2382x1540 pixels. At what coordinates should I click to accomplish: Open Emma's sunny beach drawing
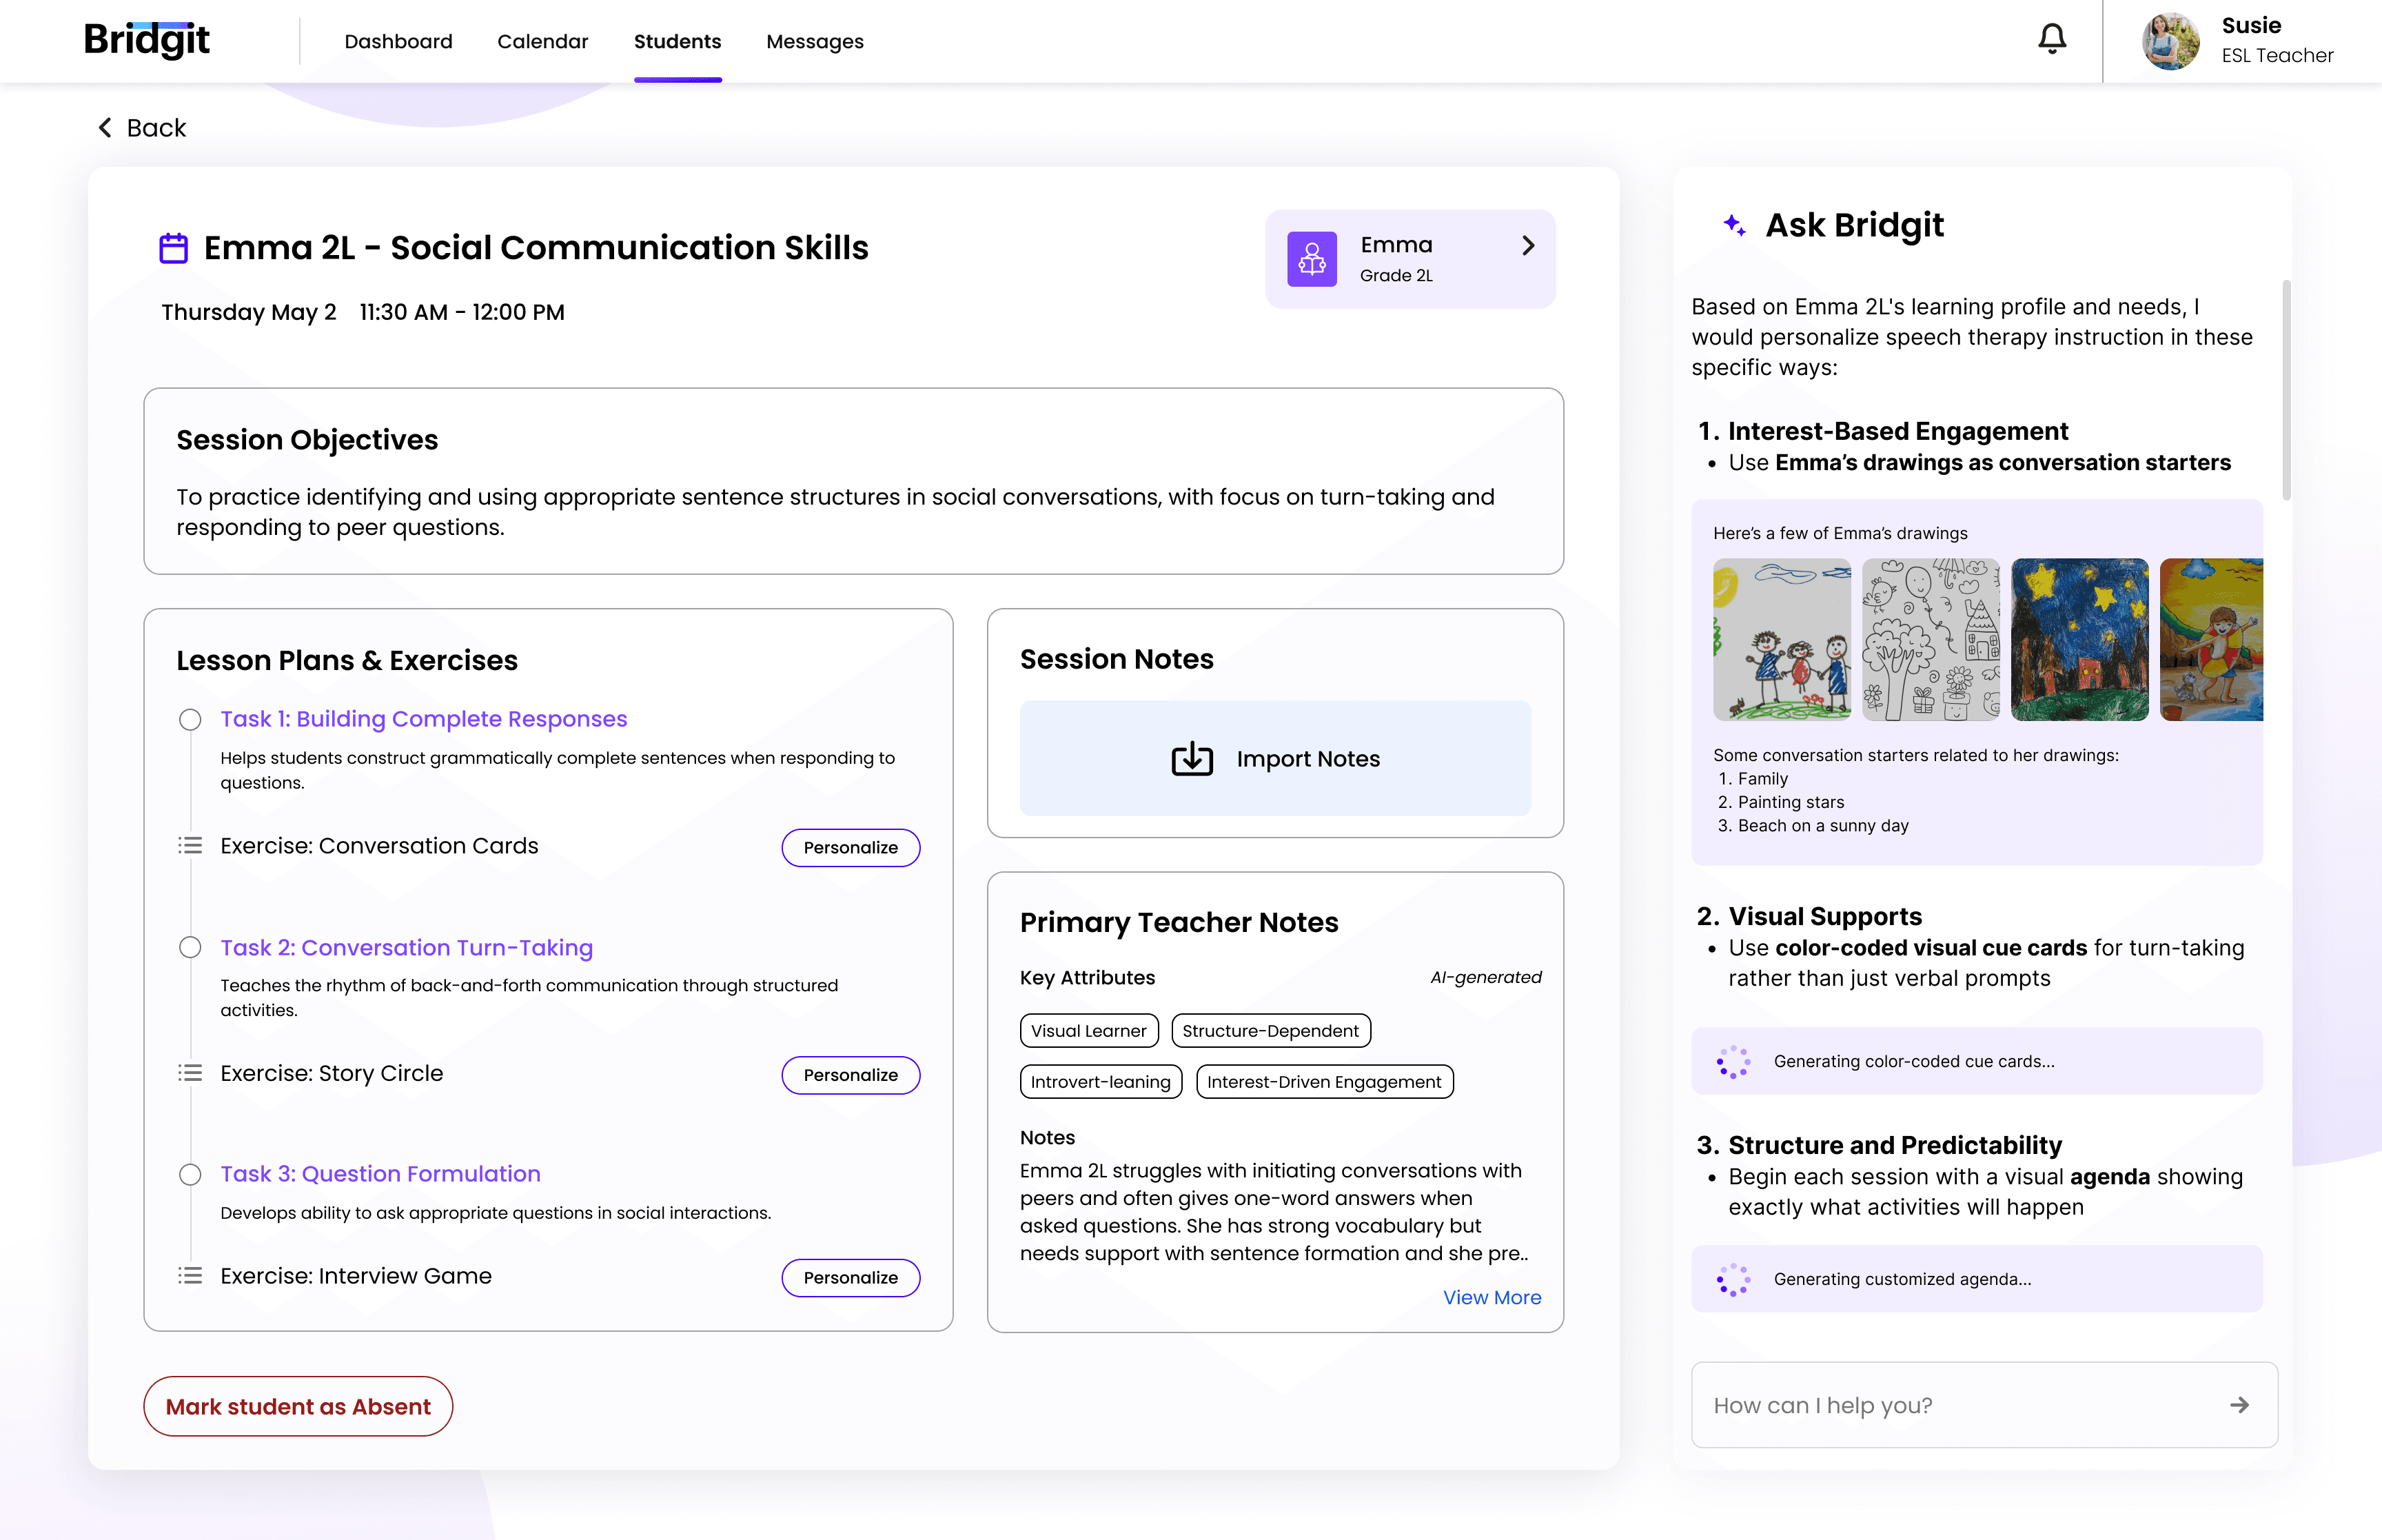tap(2211, 640)
